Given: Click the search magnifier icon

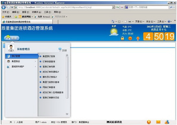Looking at the screenshot, I should [171, 7].
